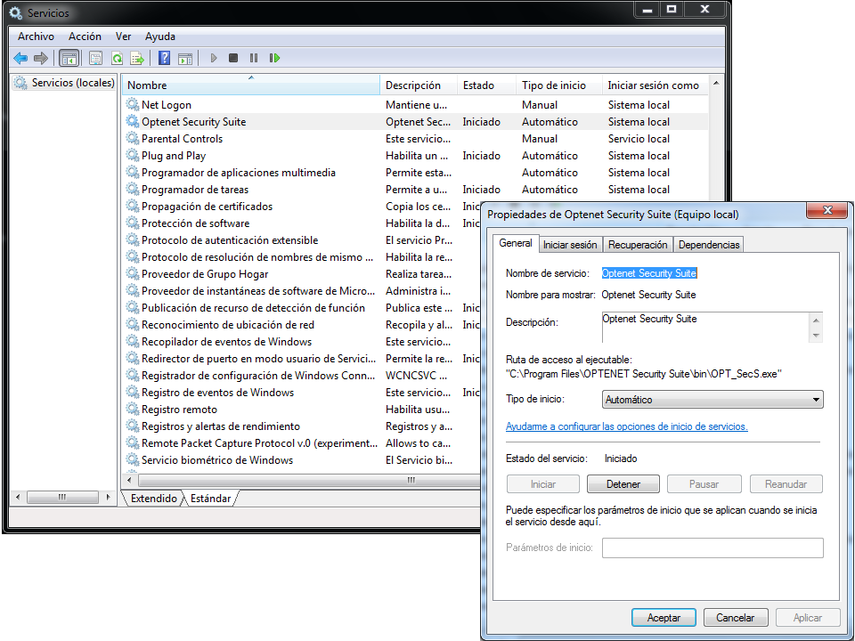This screenshot has height=641, width=855.
Task: Select the Plug and Play service row
Action: click(174, 156)
